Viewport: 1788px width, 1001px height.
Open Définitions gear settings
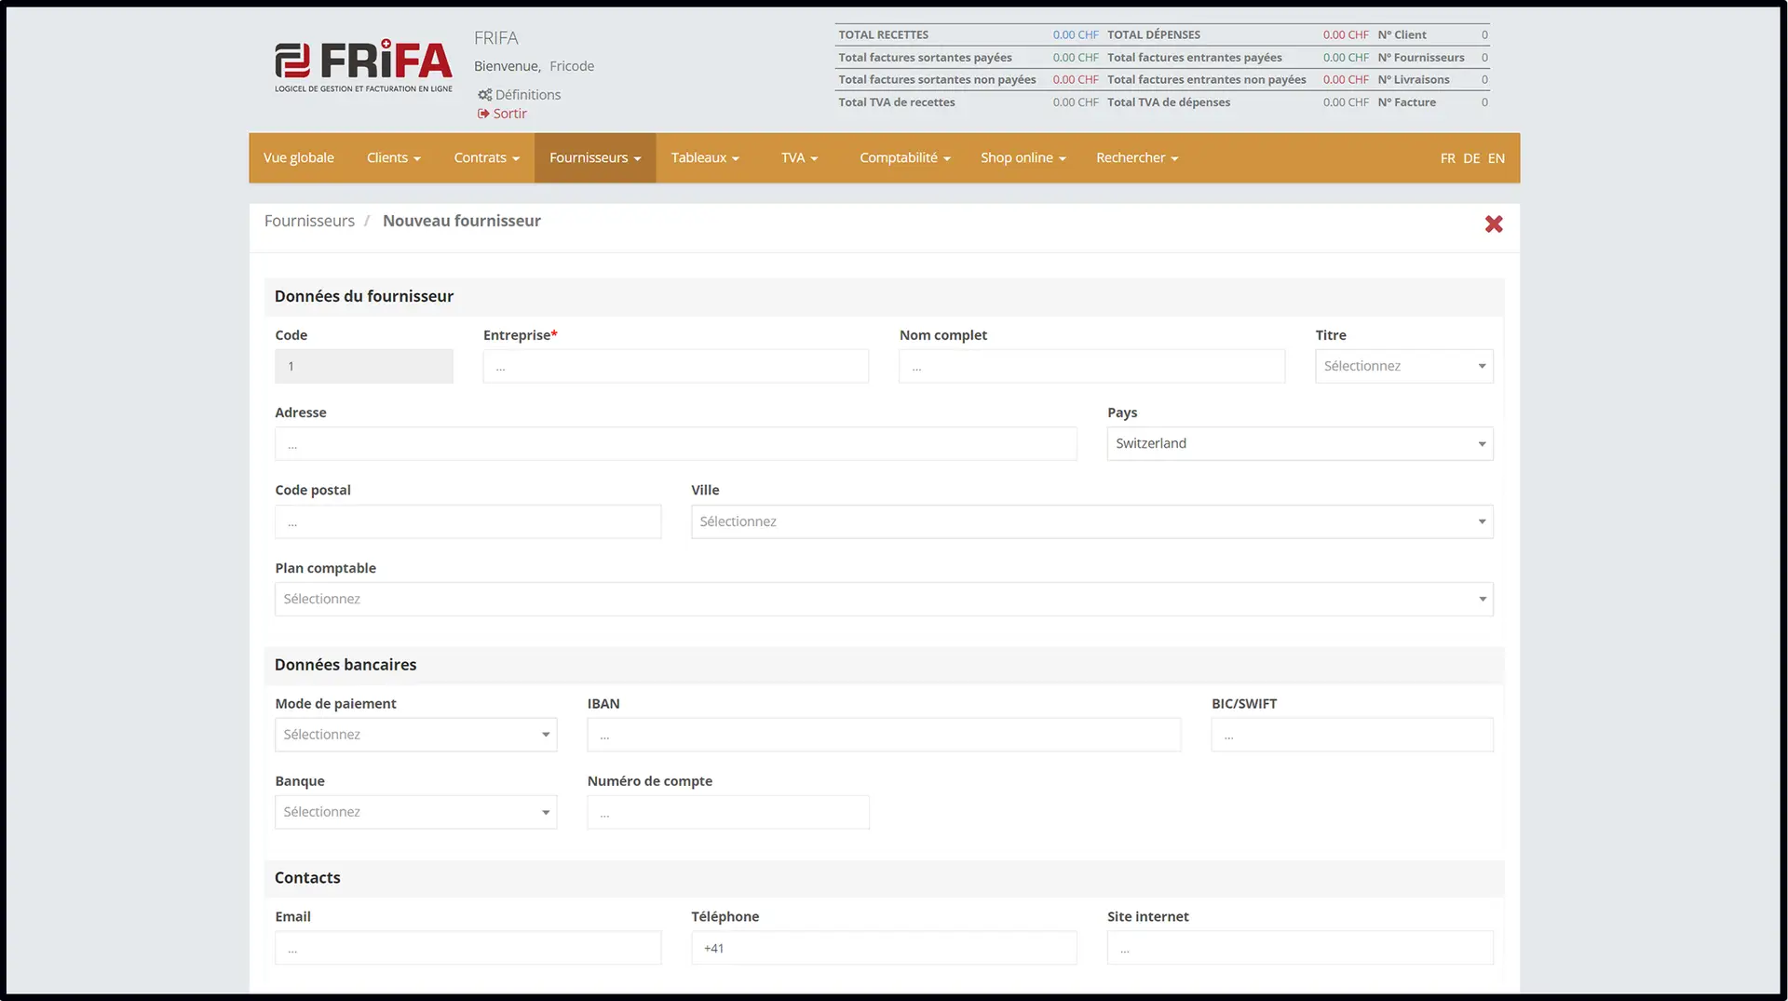(520, 94)
